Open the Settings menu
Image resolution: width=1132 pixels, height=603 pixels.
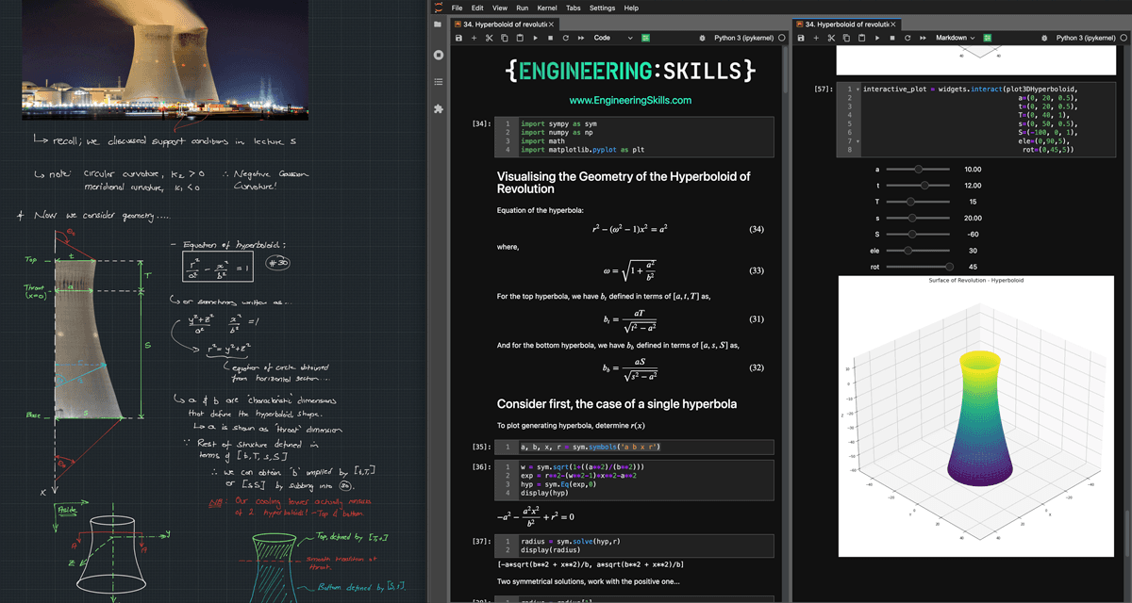pyautogui.click(x=602, y=8)
